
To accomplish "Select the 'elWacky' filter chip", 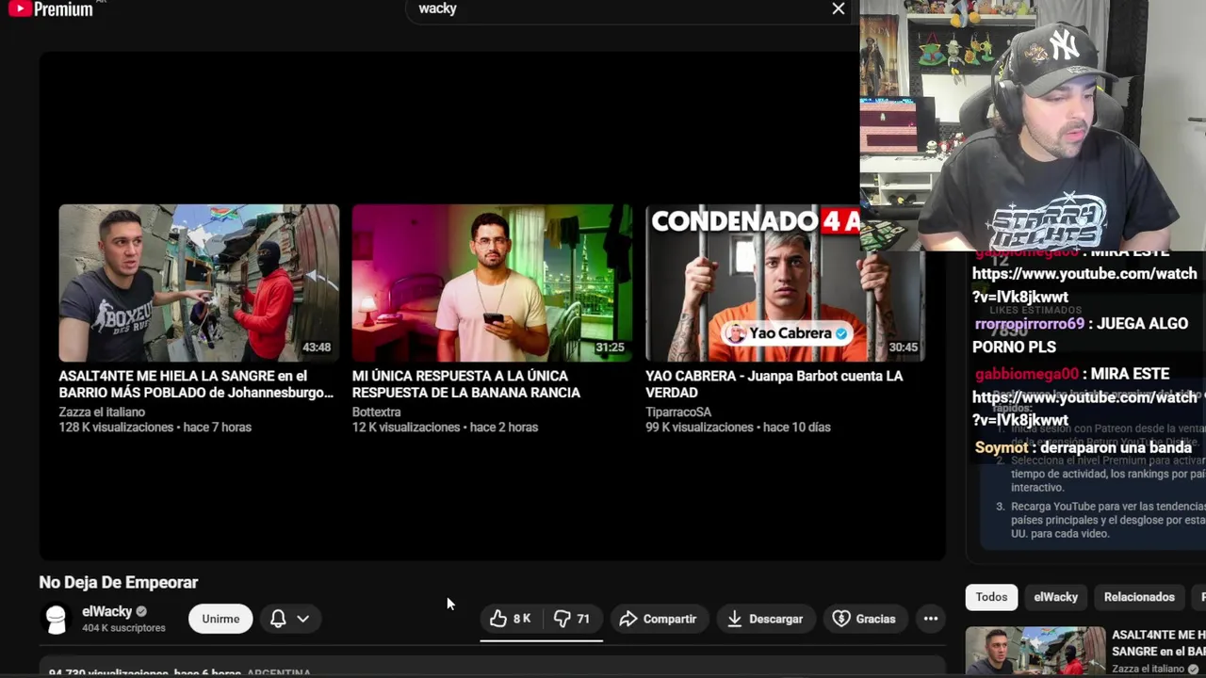I will tap(1055, 597).
